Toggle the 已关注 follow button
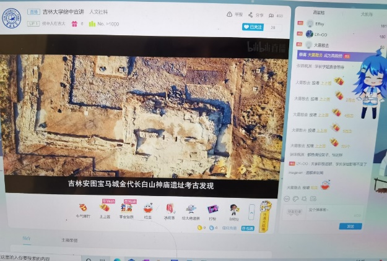 (254, 27)
